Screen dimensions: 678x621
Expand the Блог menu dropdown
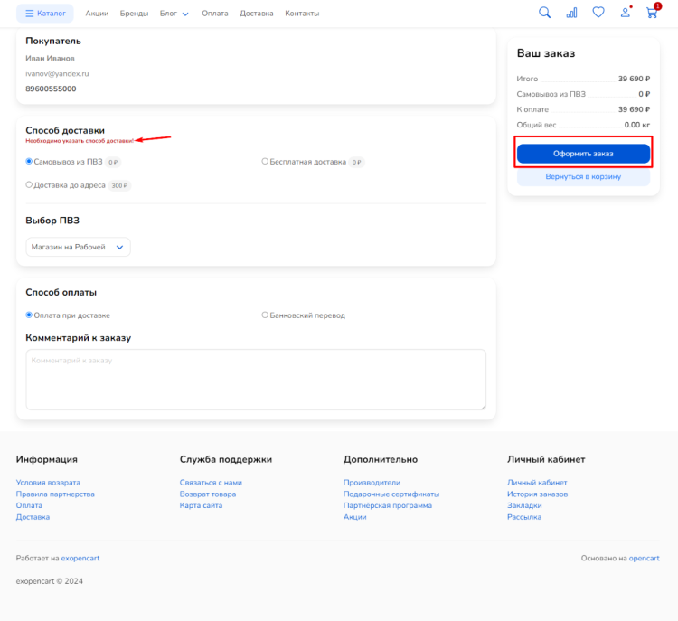point(174,14)
